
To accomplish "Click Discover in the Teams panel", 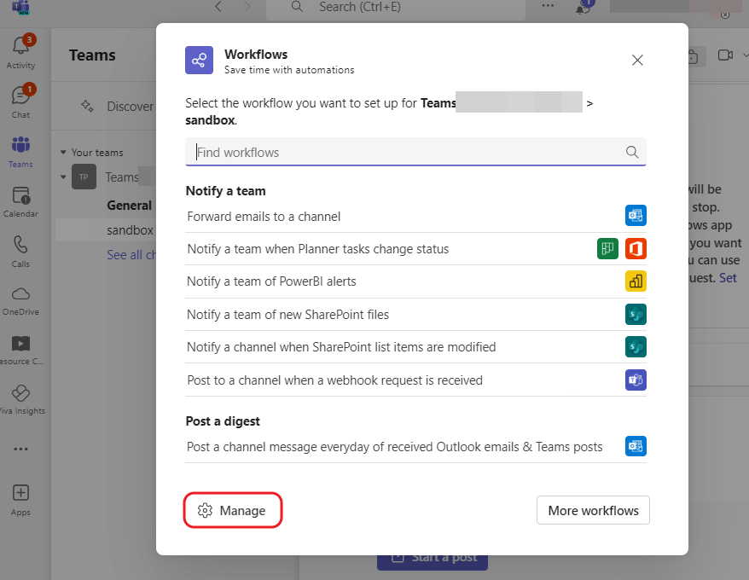I will pos(130,106).
